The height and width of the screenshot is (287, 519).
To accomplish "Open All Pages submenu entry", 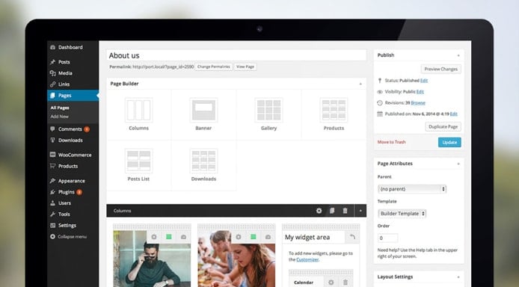I will click(x=60, y=108).
